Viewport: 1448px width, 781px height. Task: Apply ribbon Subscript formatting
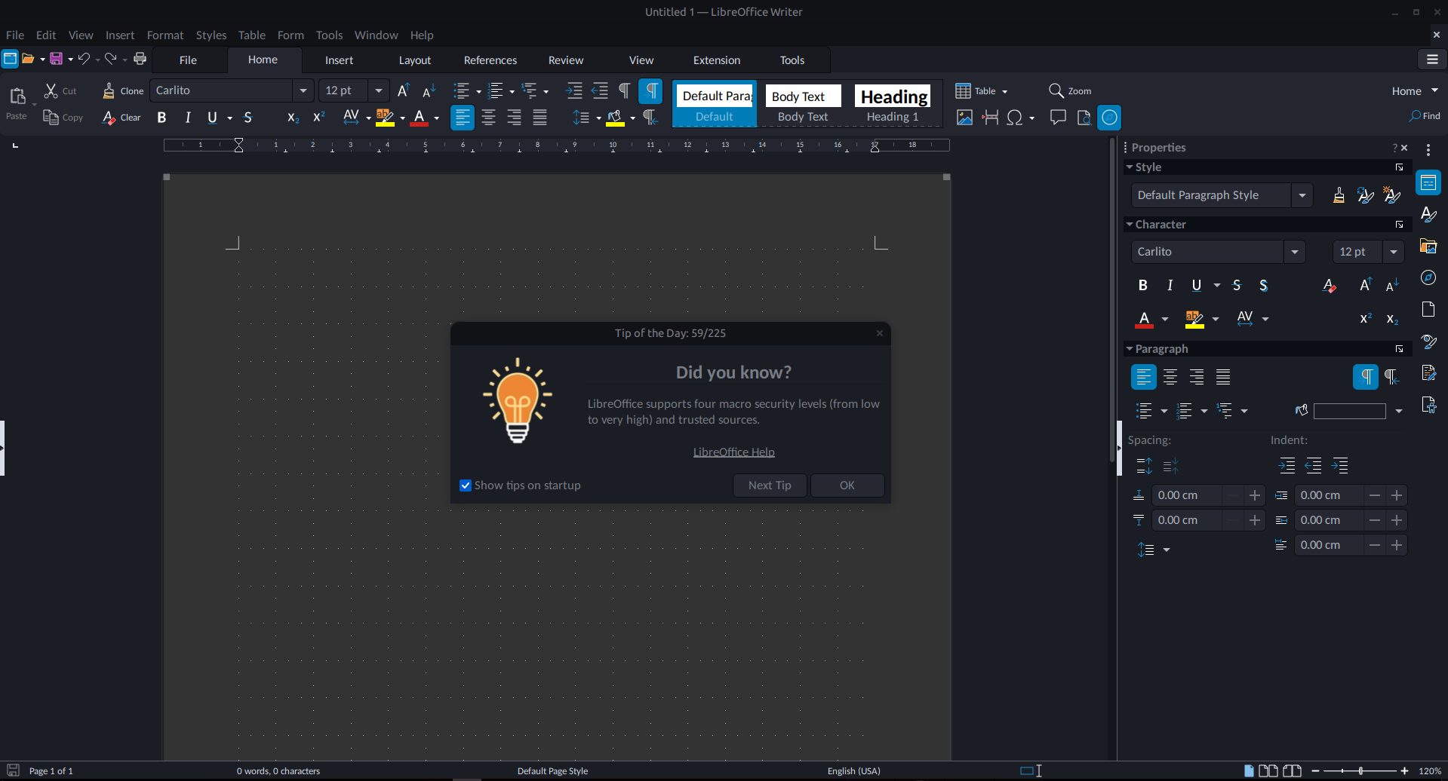coord(293,118)
